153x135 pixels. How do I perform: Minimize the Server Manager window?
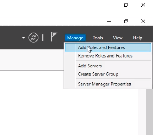coord(109,21)
